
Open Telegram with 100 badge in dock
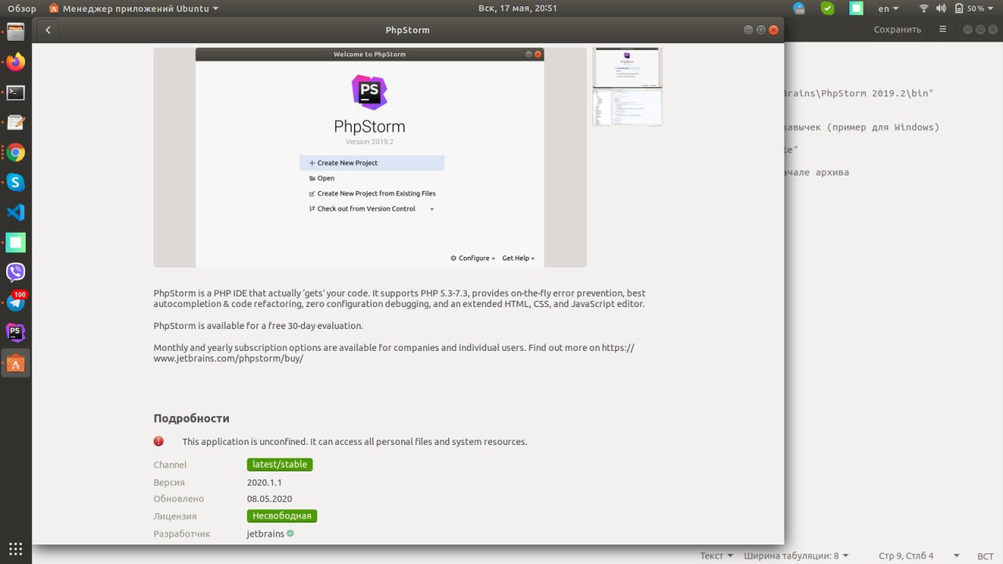16,302
